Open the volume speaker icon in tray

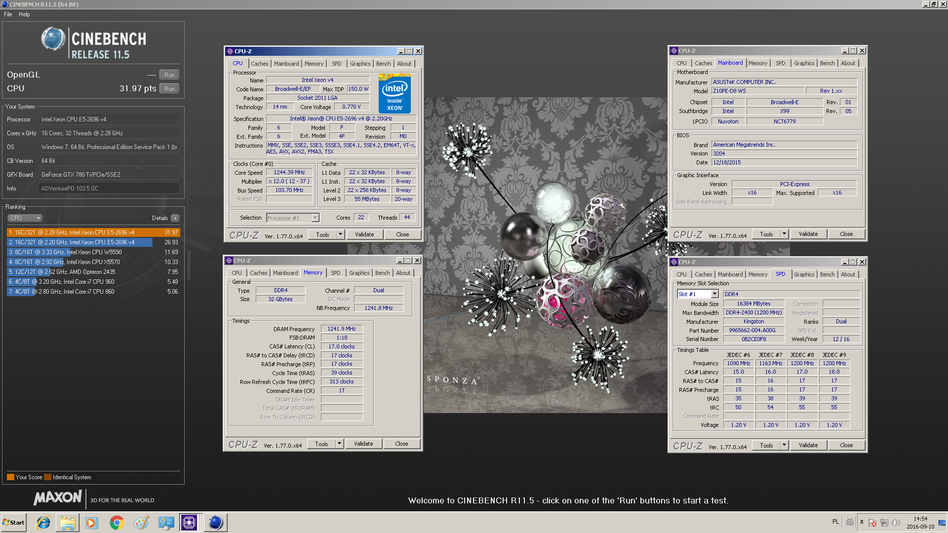click(x=896, y=523)
